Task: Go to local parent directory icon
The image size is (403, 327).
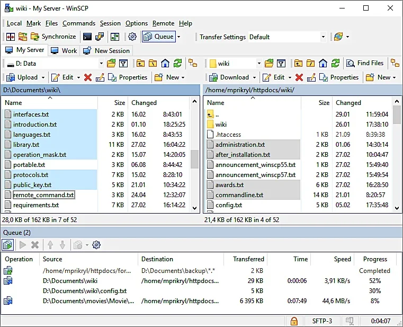Action: [x=140, y=64]
